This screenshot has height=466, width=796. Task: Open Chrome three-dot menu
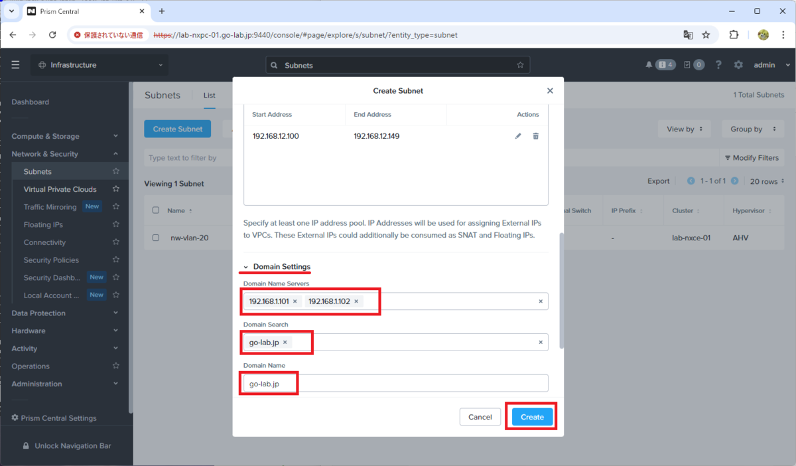(783, 35)
